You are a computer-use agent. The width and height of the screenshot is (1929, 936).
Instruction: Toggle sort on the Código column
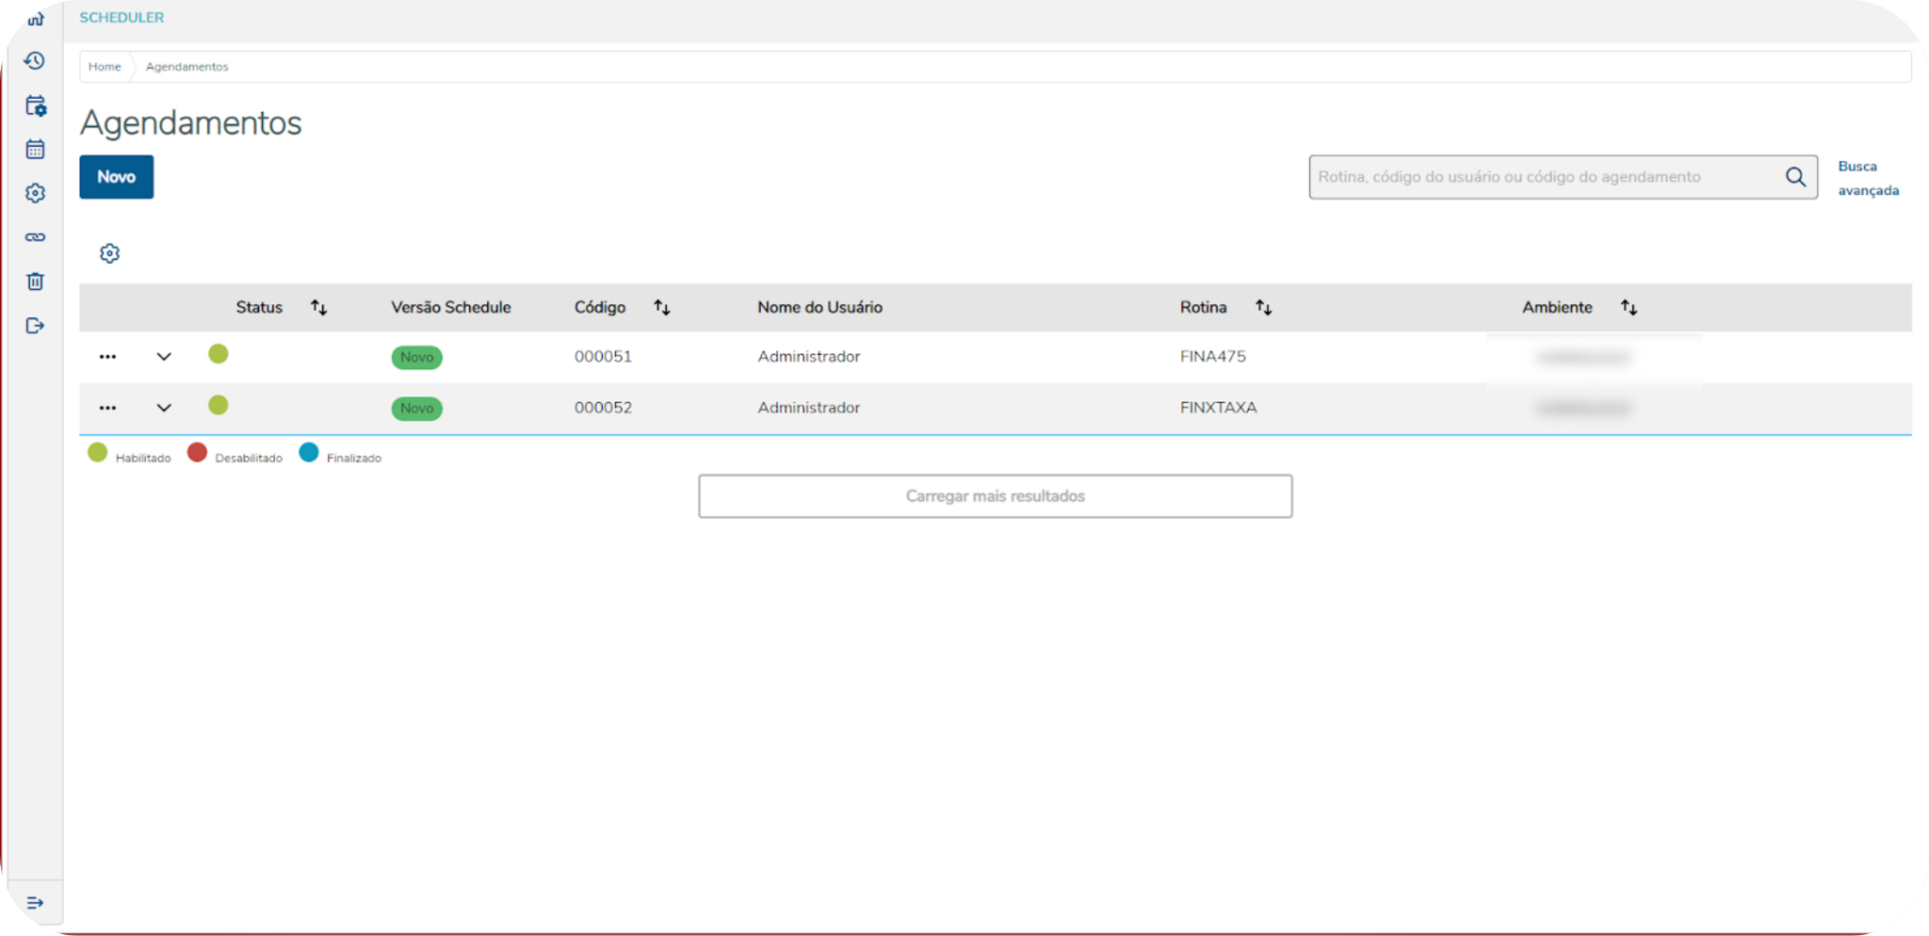click(661, 306)
